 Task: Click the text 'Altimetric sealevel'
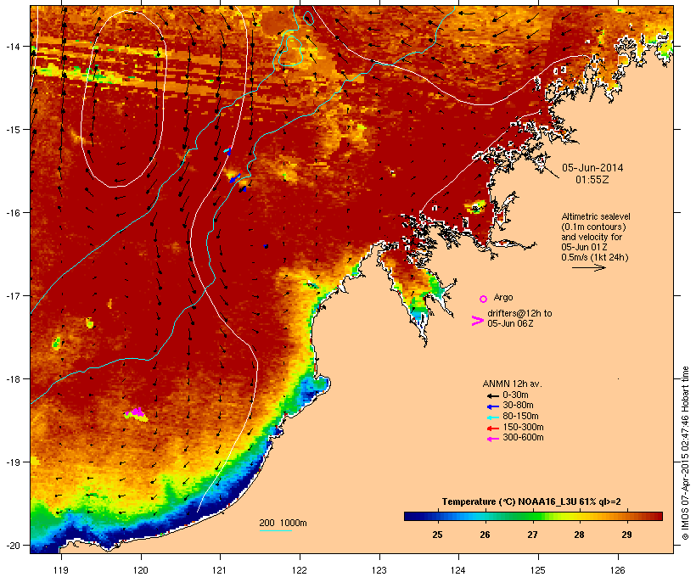point(596,216)
